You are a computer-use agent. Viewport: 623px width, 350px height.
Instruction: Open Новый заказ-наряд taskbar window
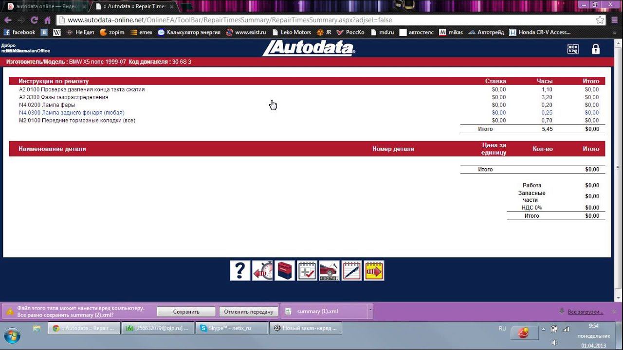click(306, 329)
